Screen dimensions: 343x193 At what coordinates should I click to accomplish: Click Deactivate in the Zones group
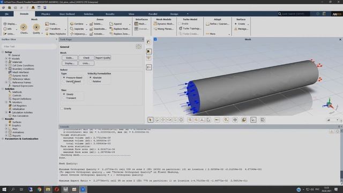[98, 29]
